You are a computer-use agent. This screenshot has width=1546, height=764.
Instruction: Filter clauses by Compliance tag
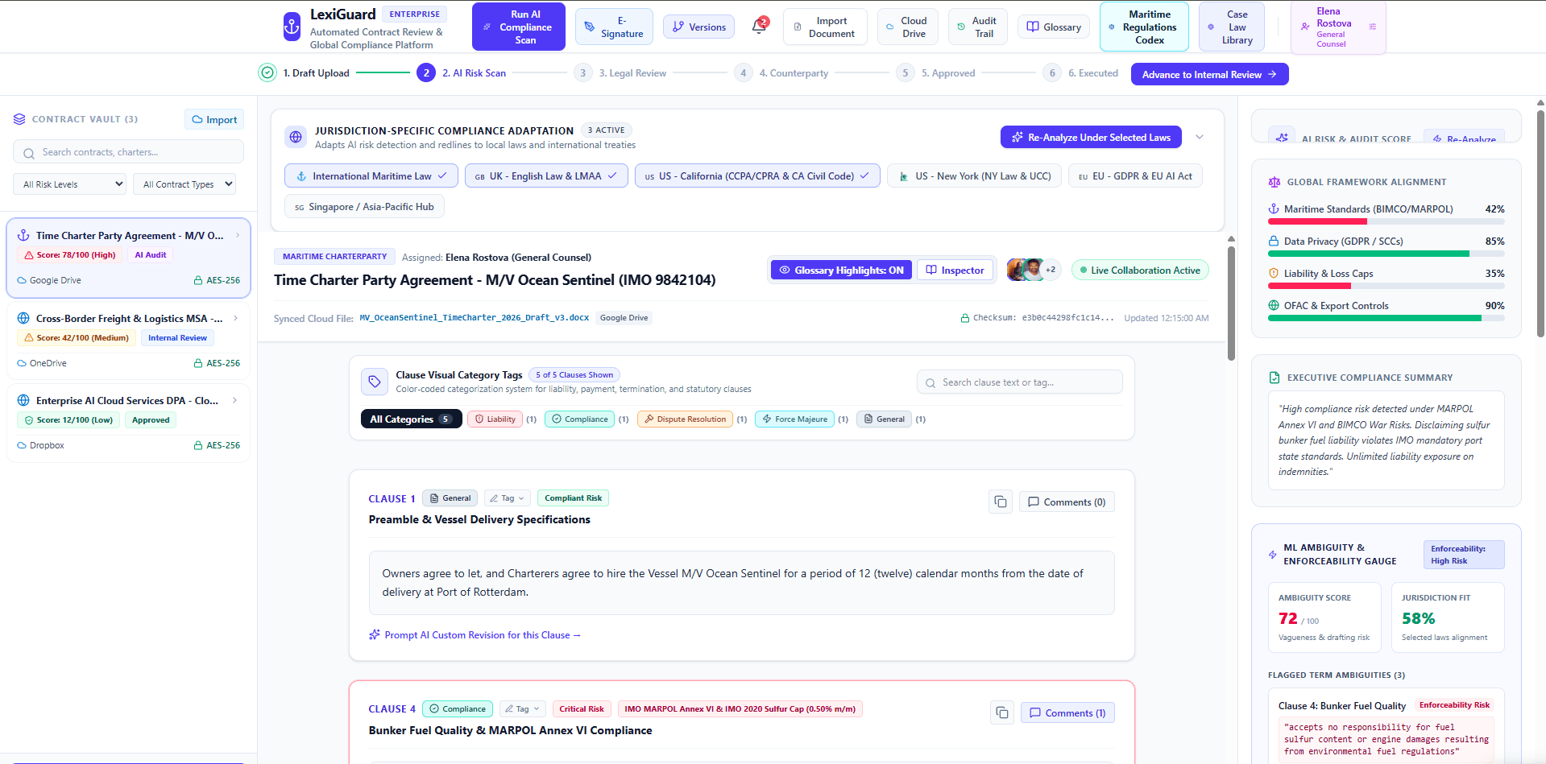[579, 419]
